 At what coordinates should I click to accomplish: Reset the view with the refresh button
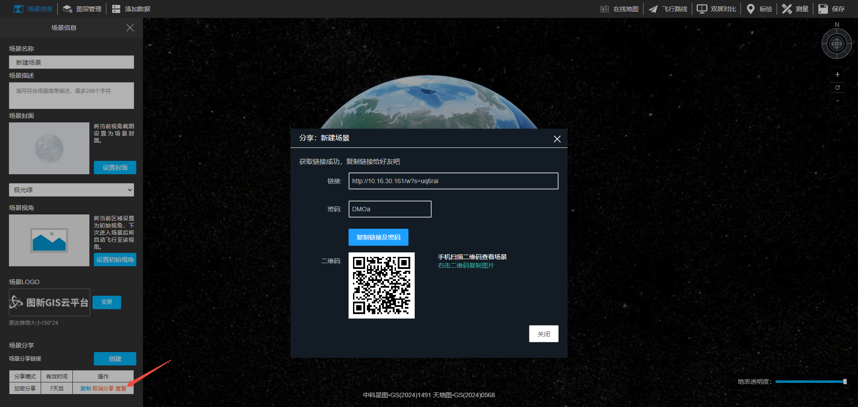pyautogui.click(x=837, y=88)
